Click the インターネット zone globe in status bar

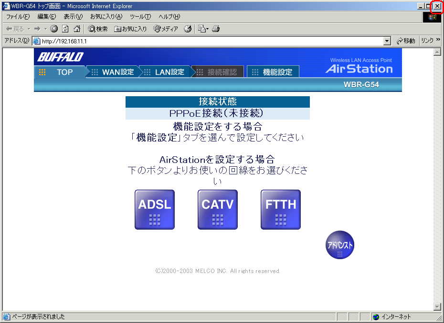click(376, 317)
